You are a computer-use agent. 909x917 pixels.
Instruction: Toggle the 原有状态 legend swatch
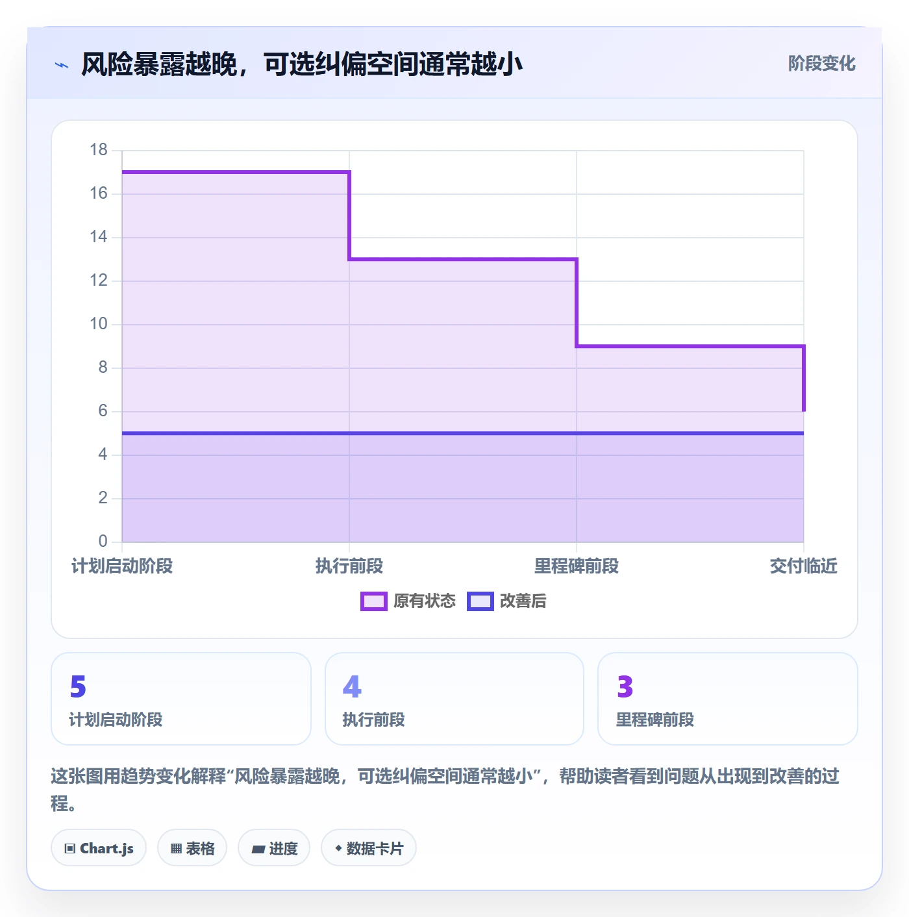point(374,601)
